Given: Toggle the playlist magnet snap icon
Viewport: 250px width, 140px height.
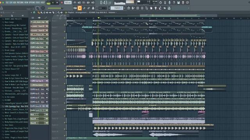Looking at the screenshot, I should click(34, 12).
